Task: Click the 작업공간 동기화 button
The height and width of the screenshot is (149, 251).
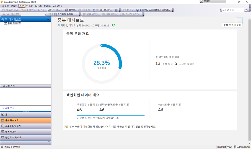Action: pyautogui.click(x=64, y=15)
